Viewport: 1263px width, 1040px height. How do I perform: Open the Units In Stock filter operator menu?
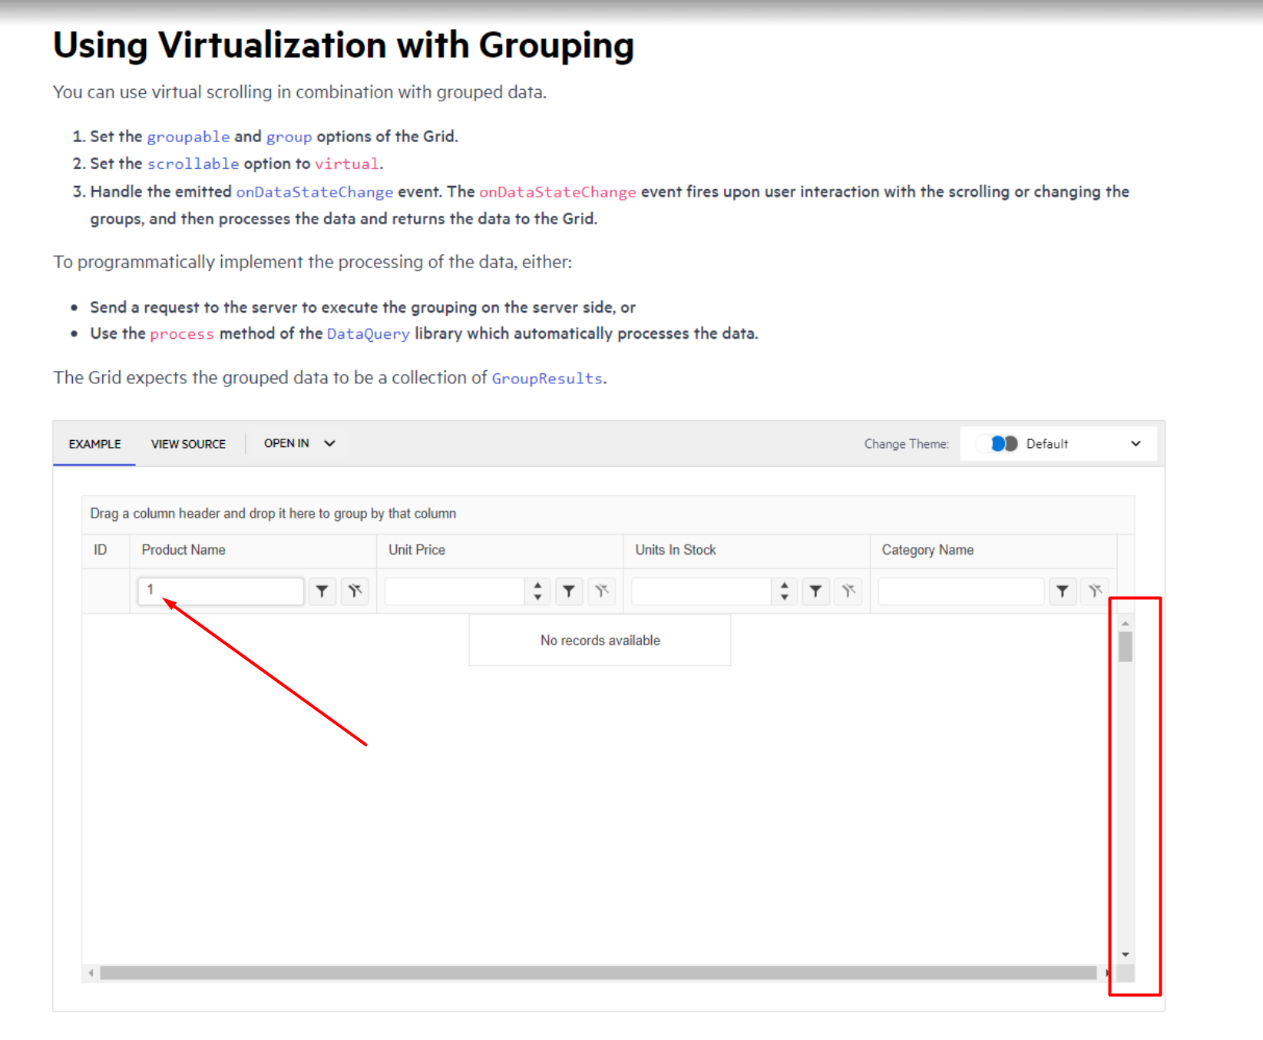pos(815,591)
